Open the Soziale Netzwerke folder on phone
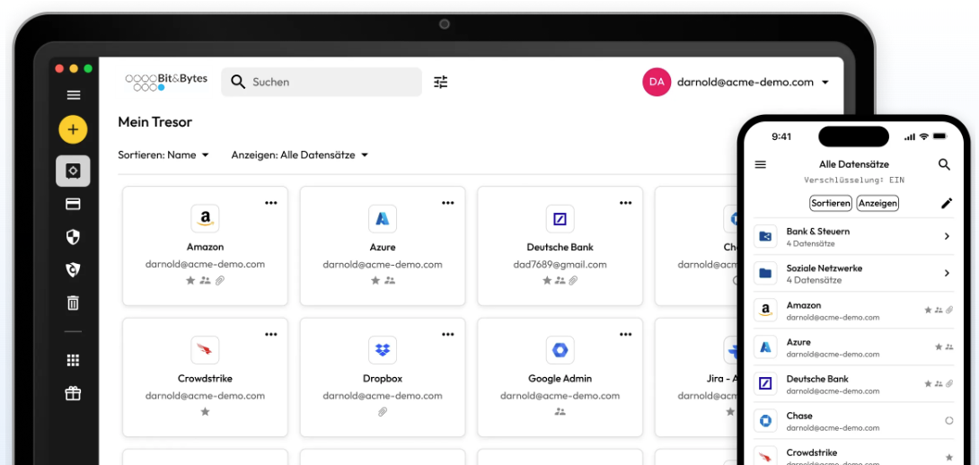Screen dimensions: 979x465 pos(853,274)
